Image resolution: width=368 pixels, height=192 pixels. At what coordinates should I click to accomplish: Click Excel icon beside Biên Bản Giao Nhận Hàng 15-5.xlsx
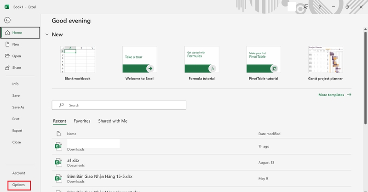(x=58, y=178)
